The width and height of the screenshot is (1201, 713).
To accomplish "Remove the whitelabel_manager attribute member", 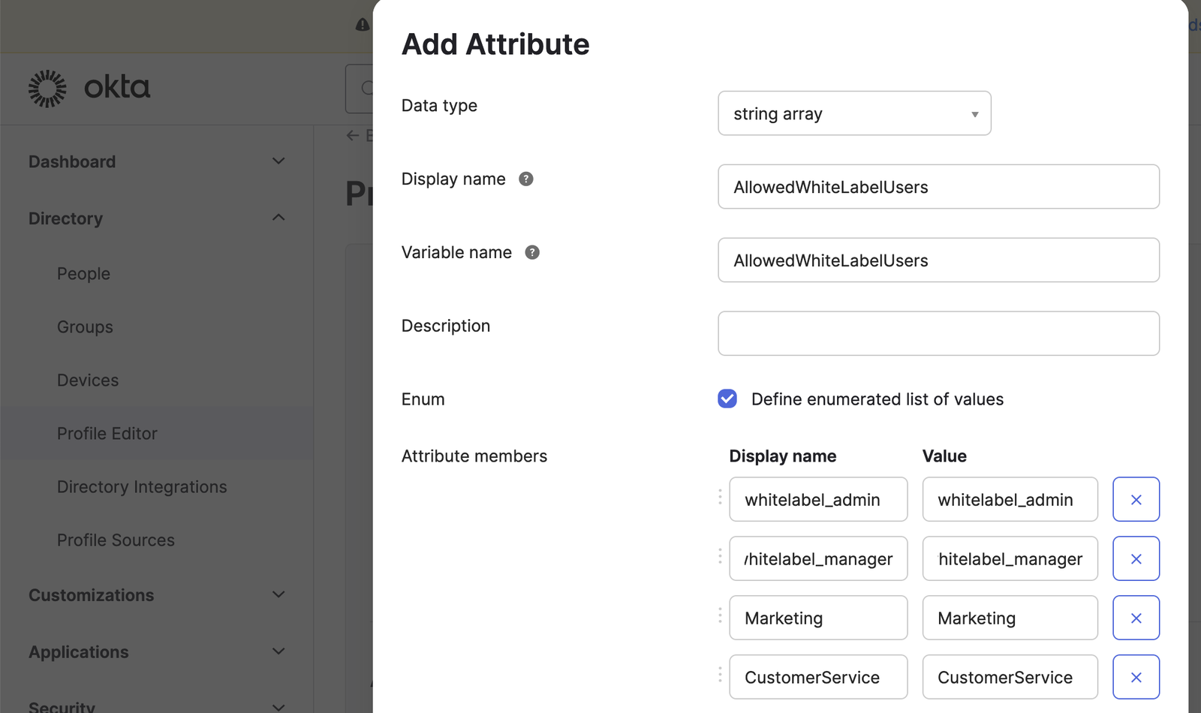I will [x=1136, y=558].
